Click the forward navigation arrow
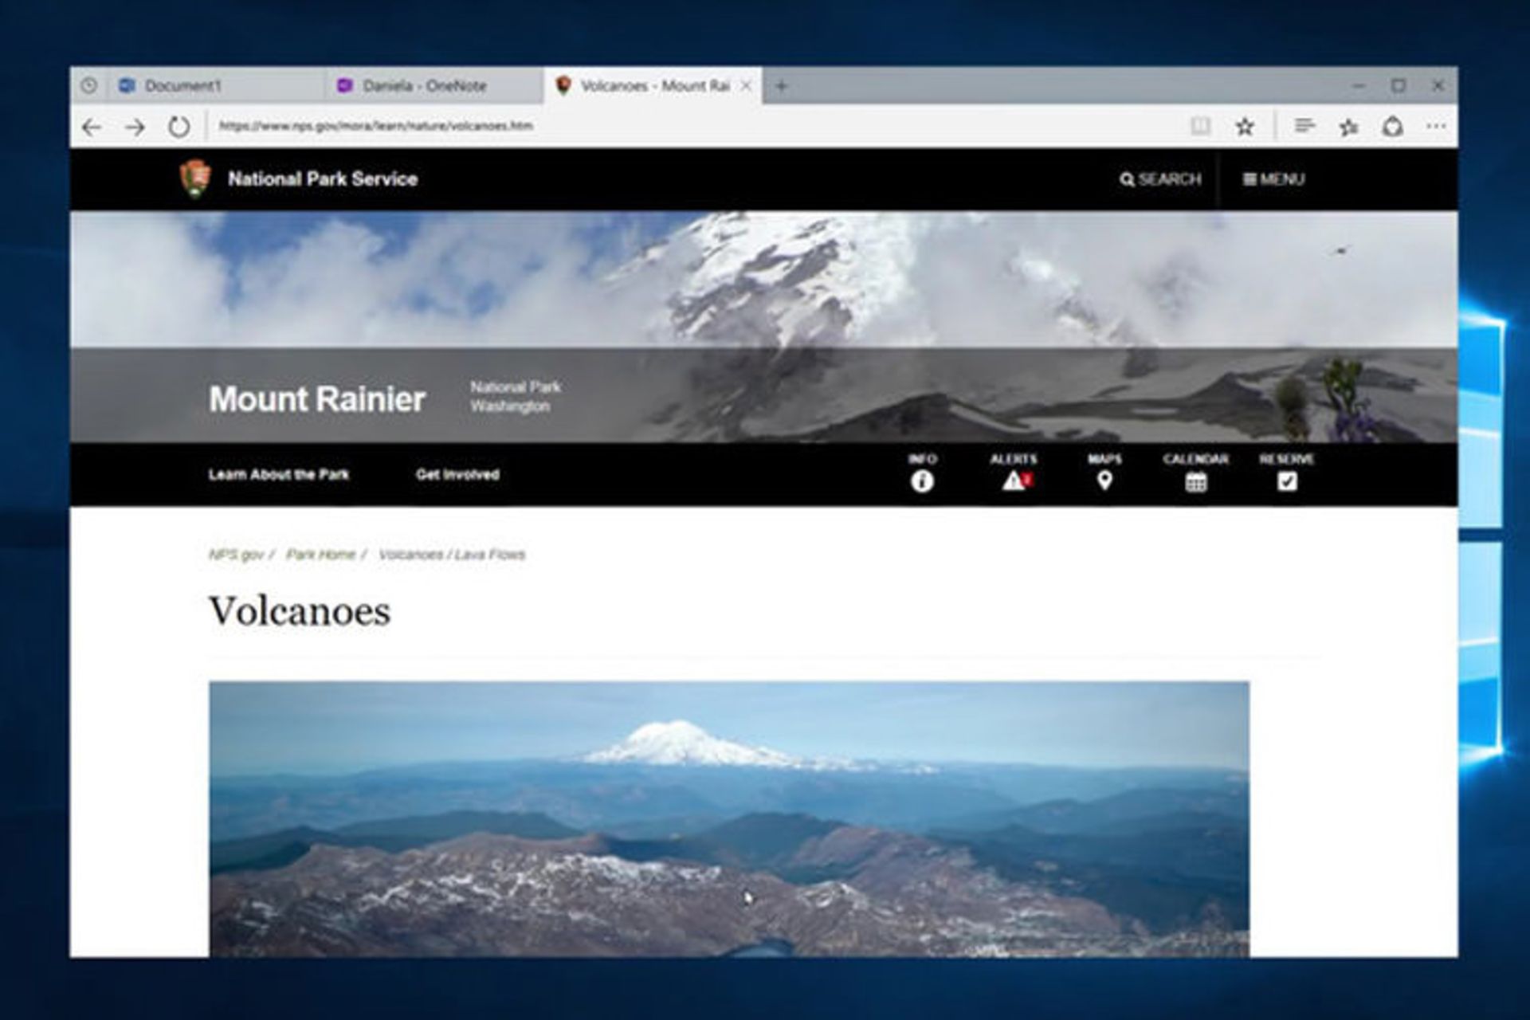1530x1020 pixels. (135, 127)
